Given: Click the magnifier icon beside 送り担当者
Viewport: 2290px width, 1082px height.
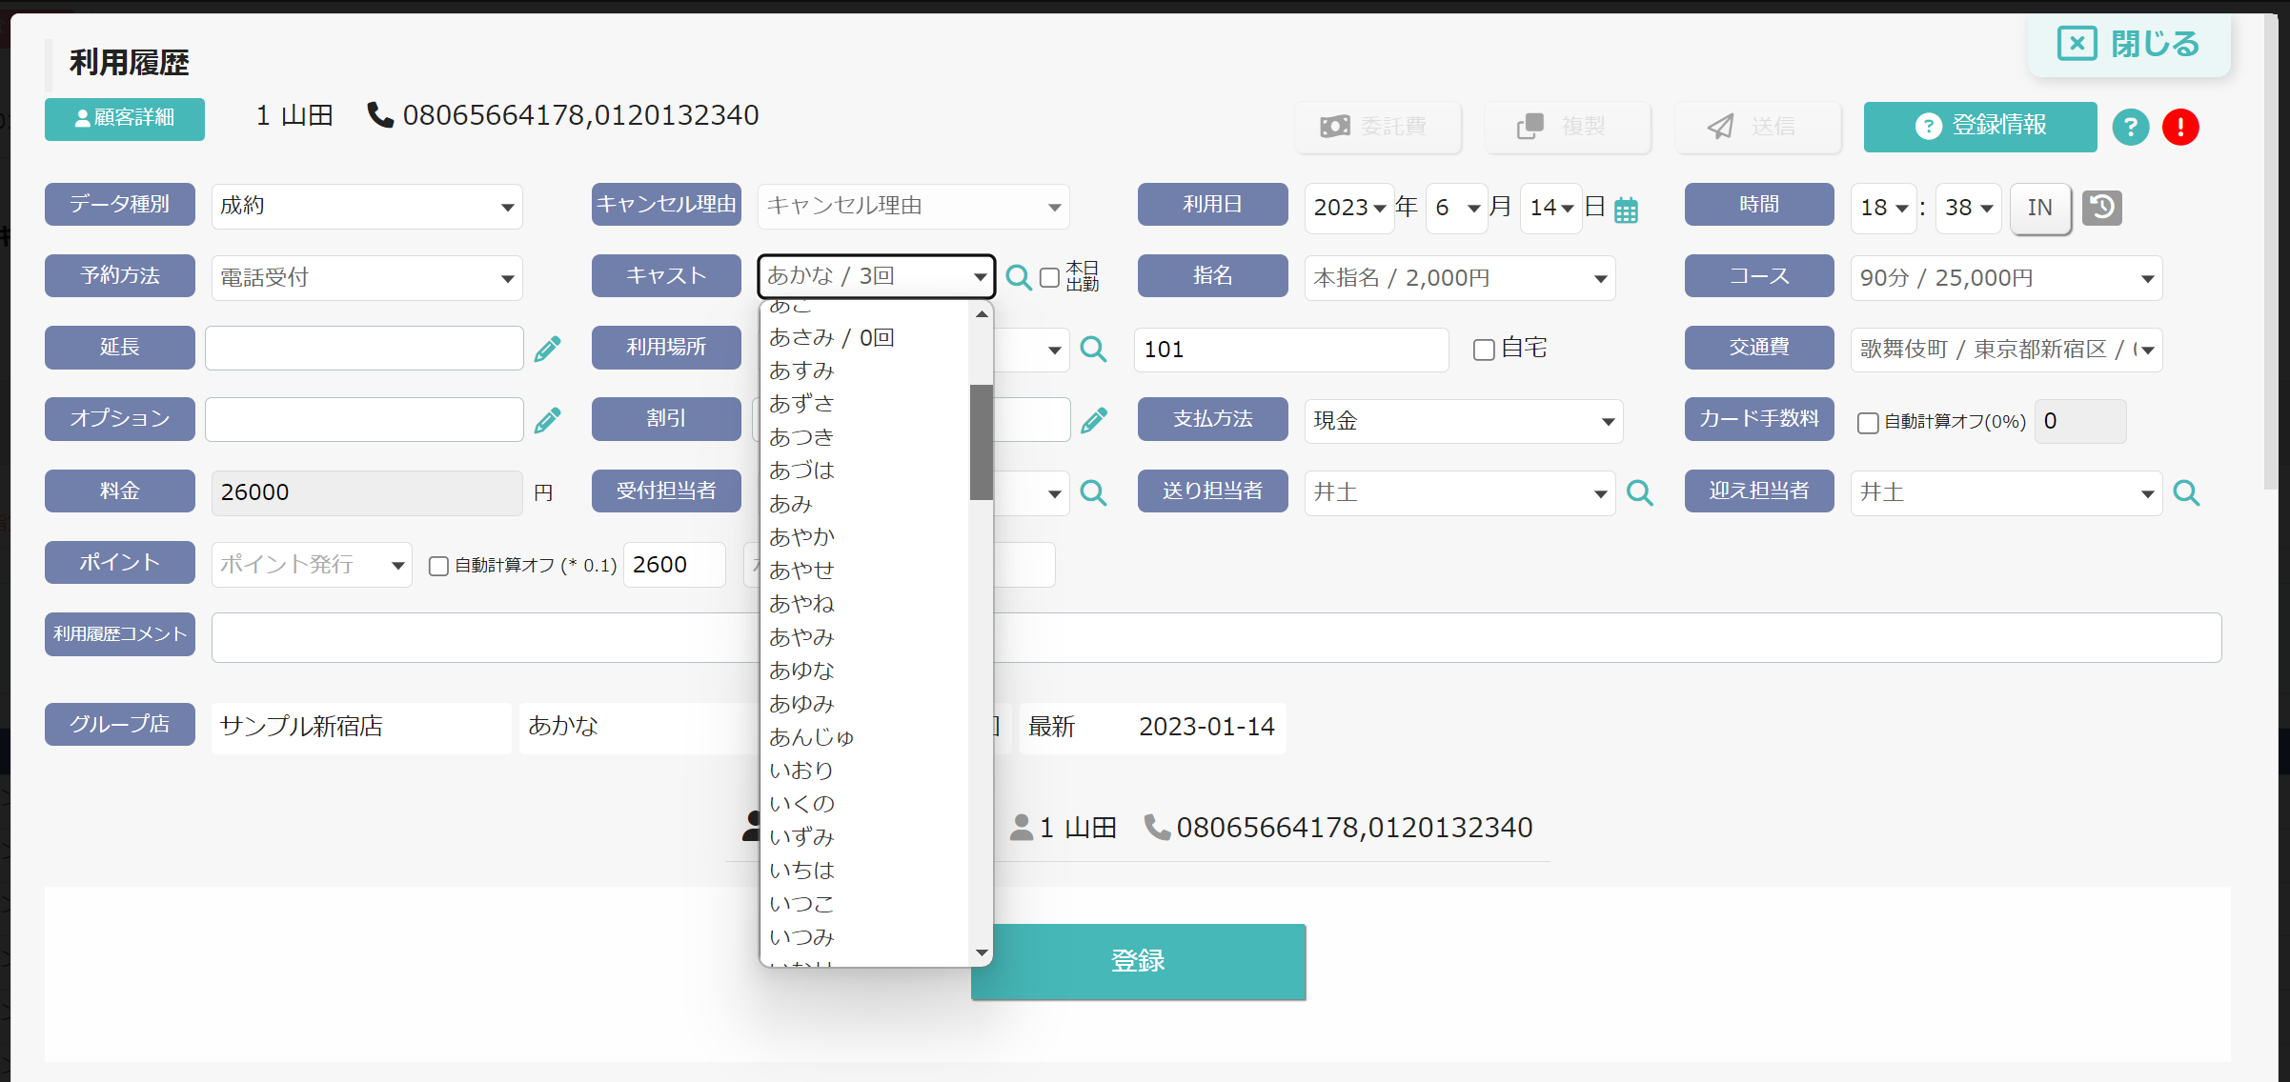Looking at the screenshot, I should (x=1640, y=492).
